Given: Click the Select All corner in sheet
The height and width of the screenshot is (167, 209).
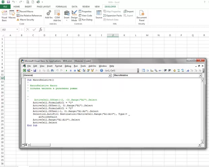Looking at the screenshot, I should click(x=2, y=35).
